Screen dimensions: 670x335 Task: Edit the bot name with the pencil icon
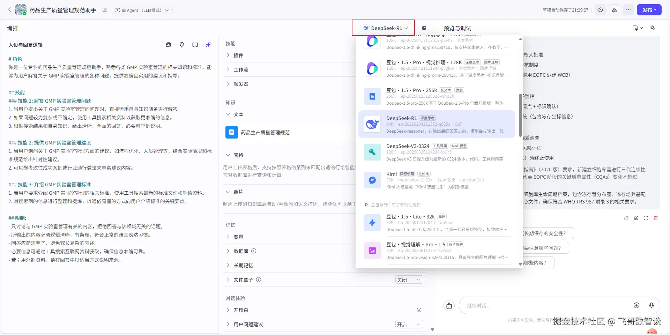tap(105, 10)
